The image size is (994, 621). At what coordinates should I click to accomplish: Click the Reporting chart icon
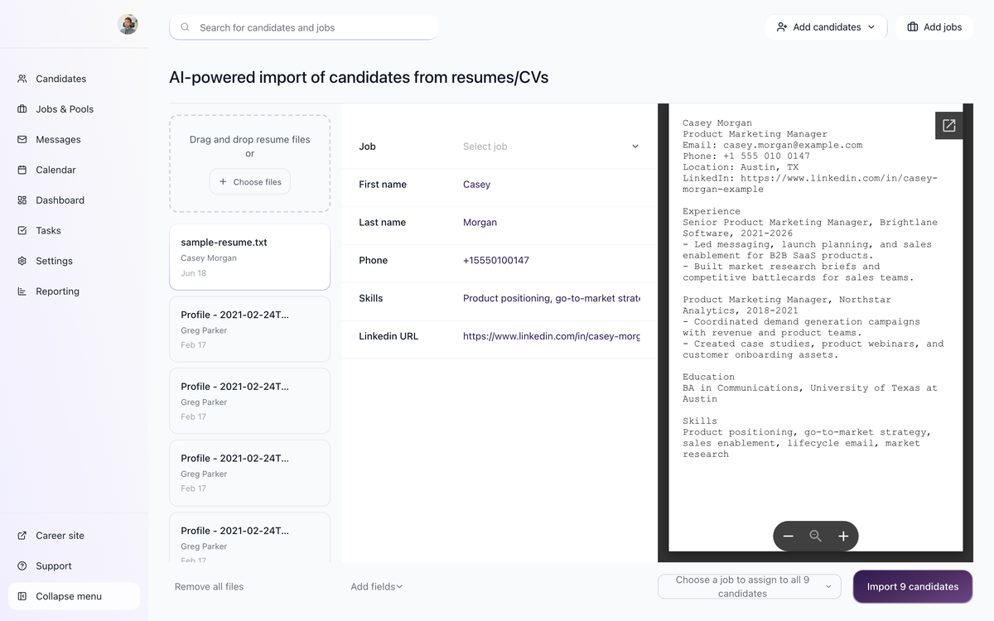pyautogui.click(x=22, y=291)
